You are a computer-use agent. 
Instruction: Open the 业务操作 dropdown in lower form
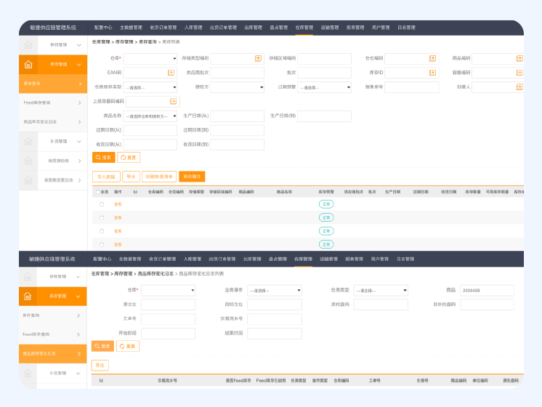[x=274, y=290]
